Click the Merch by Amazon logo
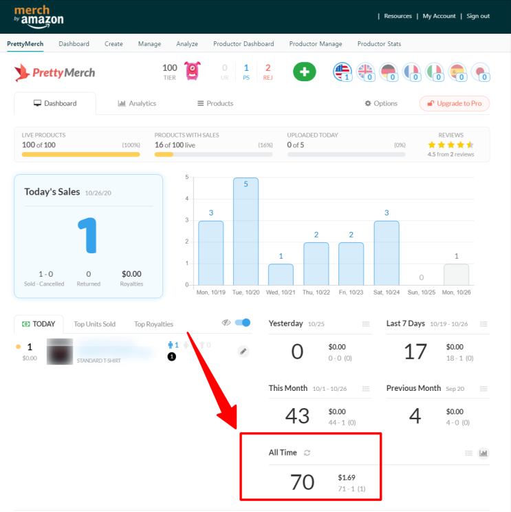The width and height of the screenshot is (511, 512). (39, 17)
